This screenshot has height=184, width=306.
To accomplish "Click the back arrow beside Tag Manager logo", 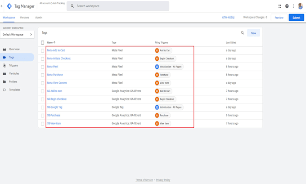I will [x=1, y=6].
